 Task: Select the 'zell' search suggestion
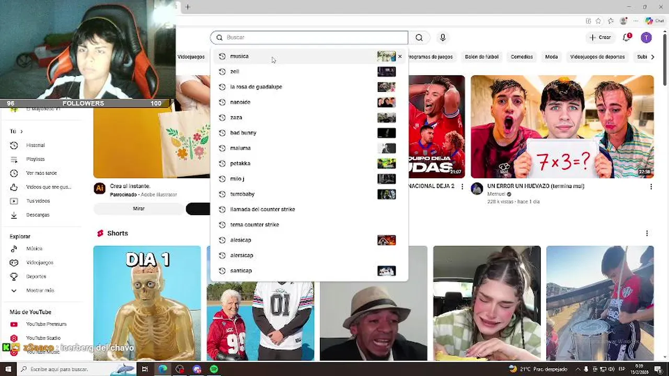[x=309, y=72]
